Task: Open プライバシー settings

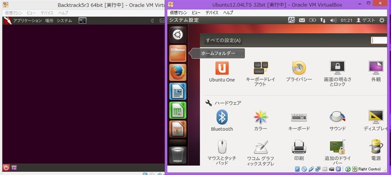Action: [x=299, y=72]
